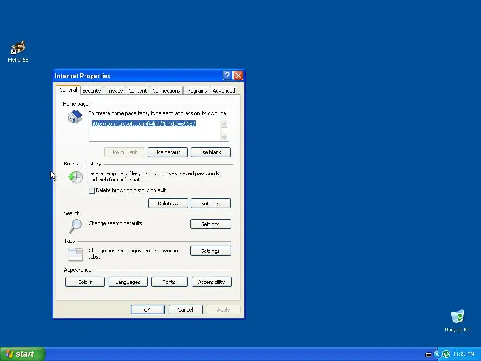Select the Connections tab
Image resolution: width=481 pixels, height=361 pixels.
166,91
